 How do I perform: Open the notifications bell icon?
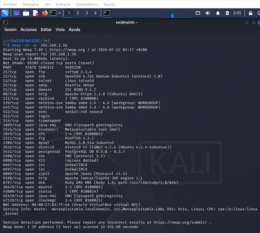point(218,13)
